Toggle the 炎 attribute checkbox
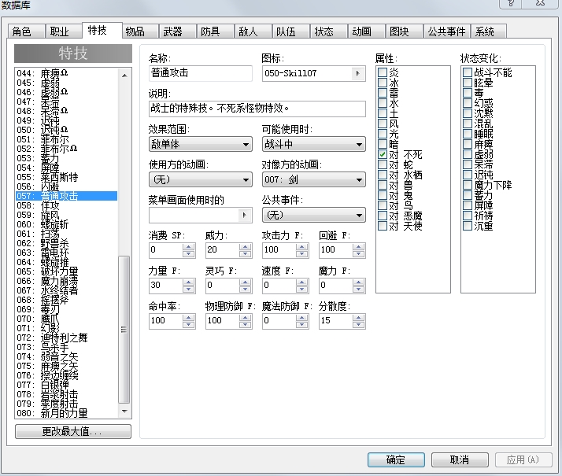 [383, 72]
